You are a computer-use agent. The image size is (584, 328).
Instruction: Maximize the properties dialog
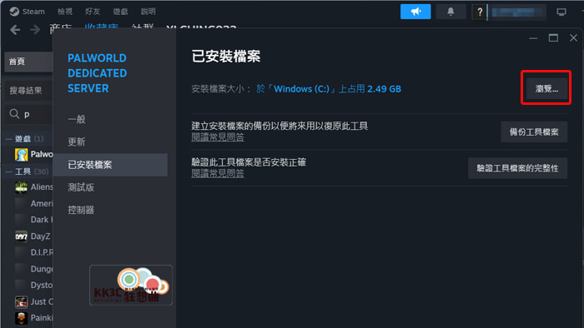click(553, 38)
